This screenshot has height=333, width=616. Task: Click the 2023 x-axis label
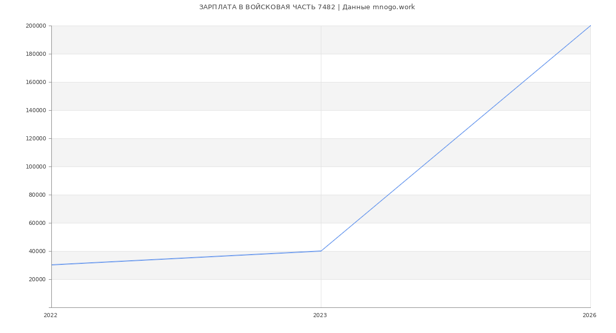point(320,316)
